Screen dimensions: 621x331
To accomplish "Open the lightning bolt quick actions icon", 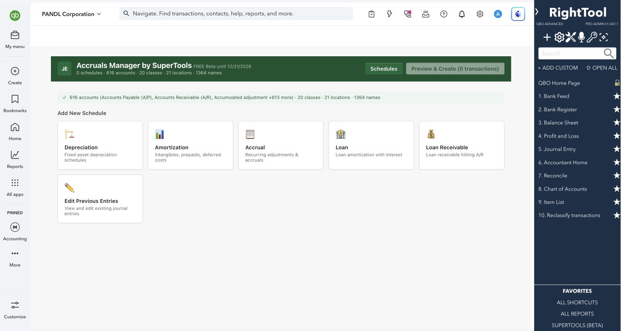I will click(389, 14).
